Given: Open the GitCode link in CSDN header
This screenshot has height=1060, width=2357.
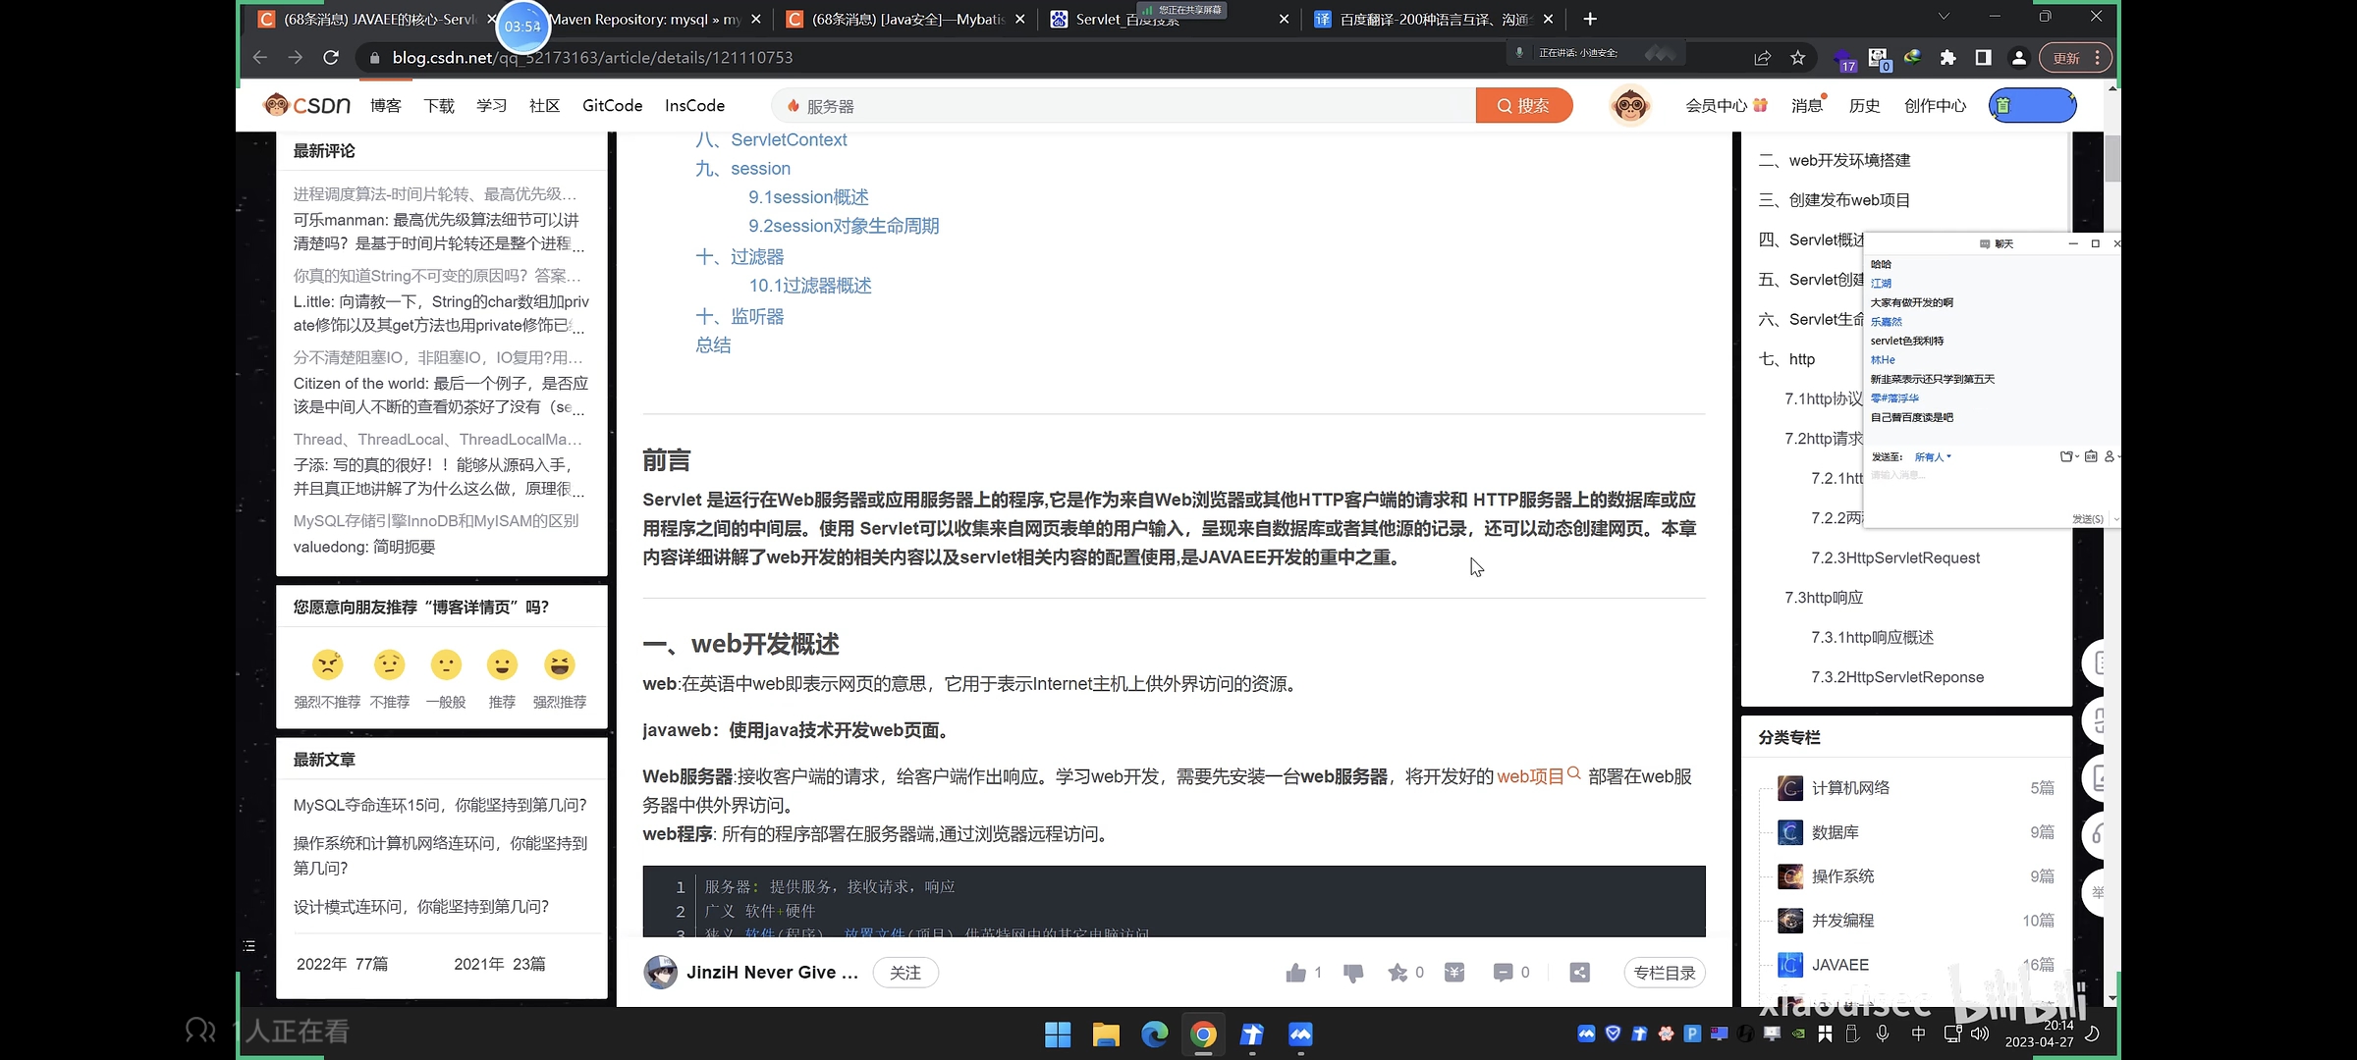Looking at the screenshot, I should pyautogui.click(x=612, y=105).
